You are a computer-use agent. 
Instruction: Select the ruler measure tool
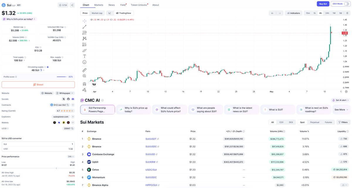[x=84, y=70]
